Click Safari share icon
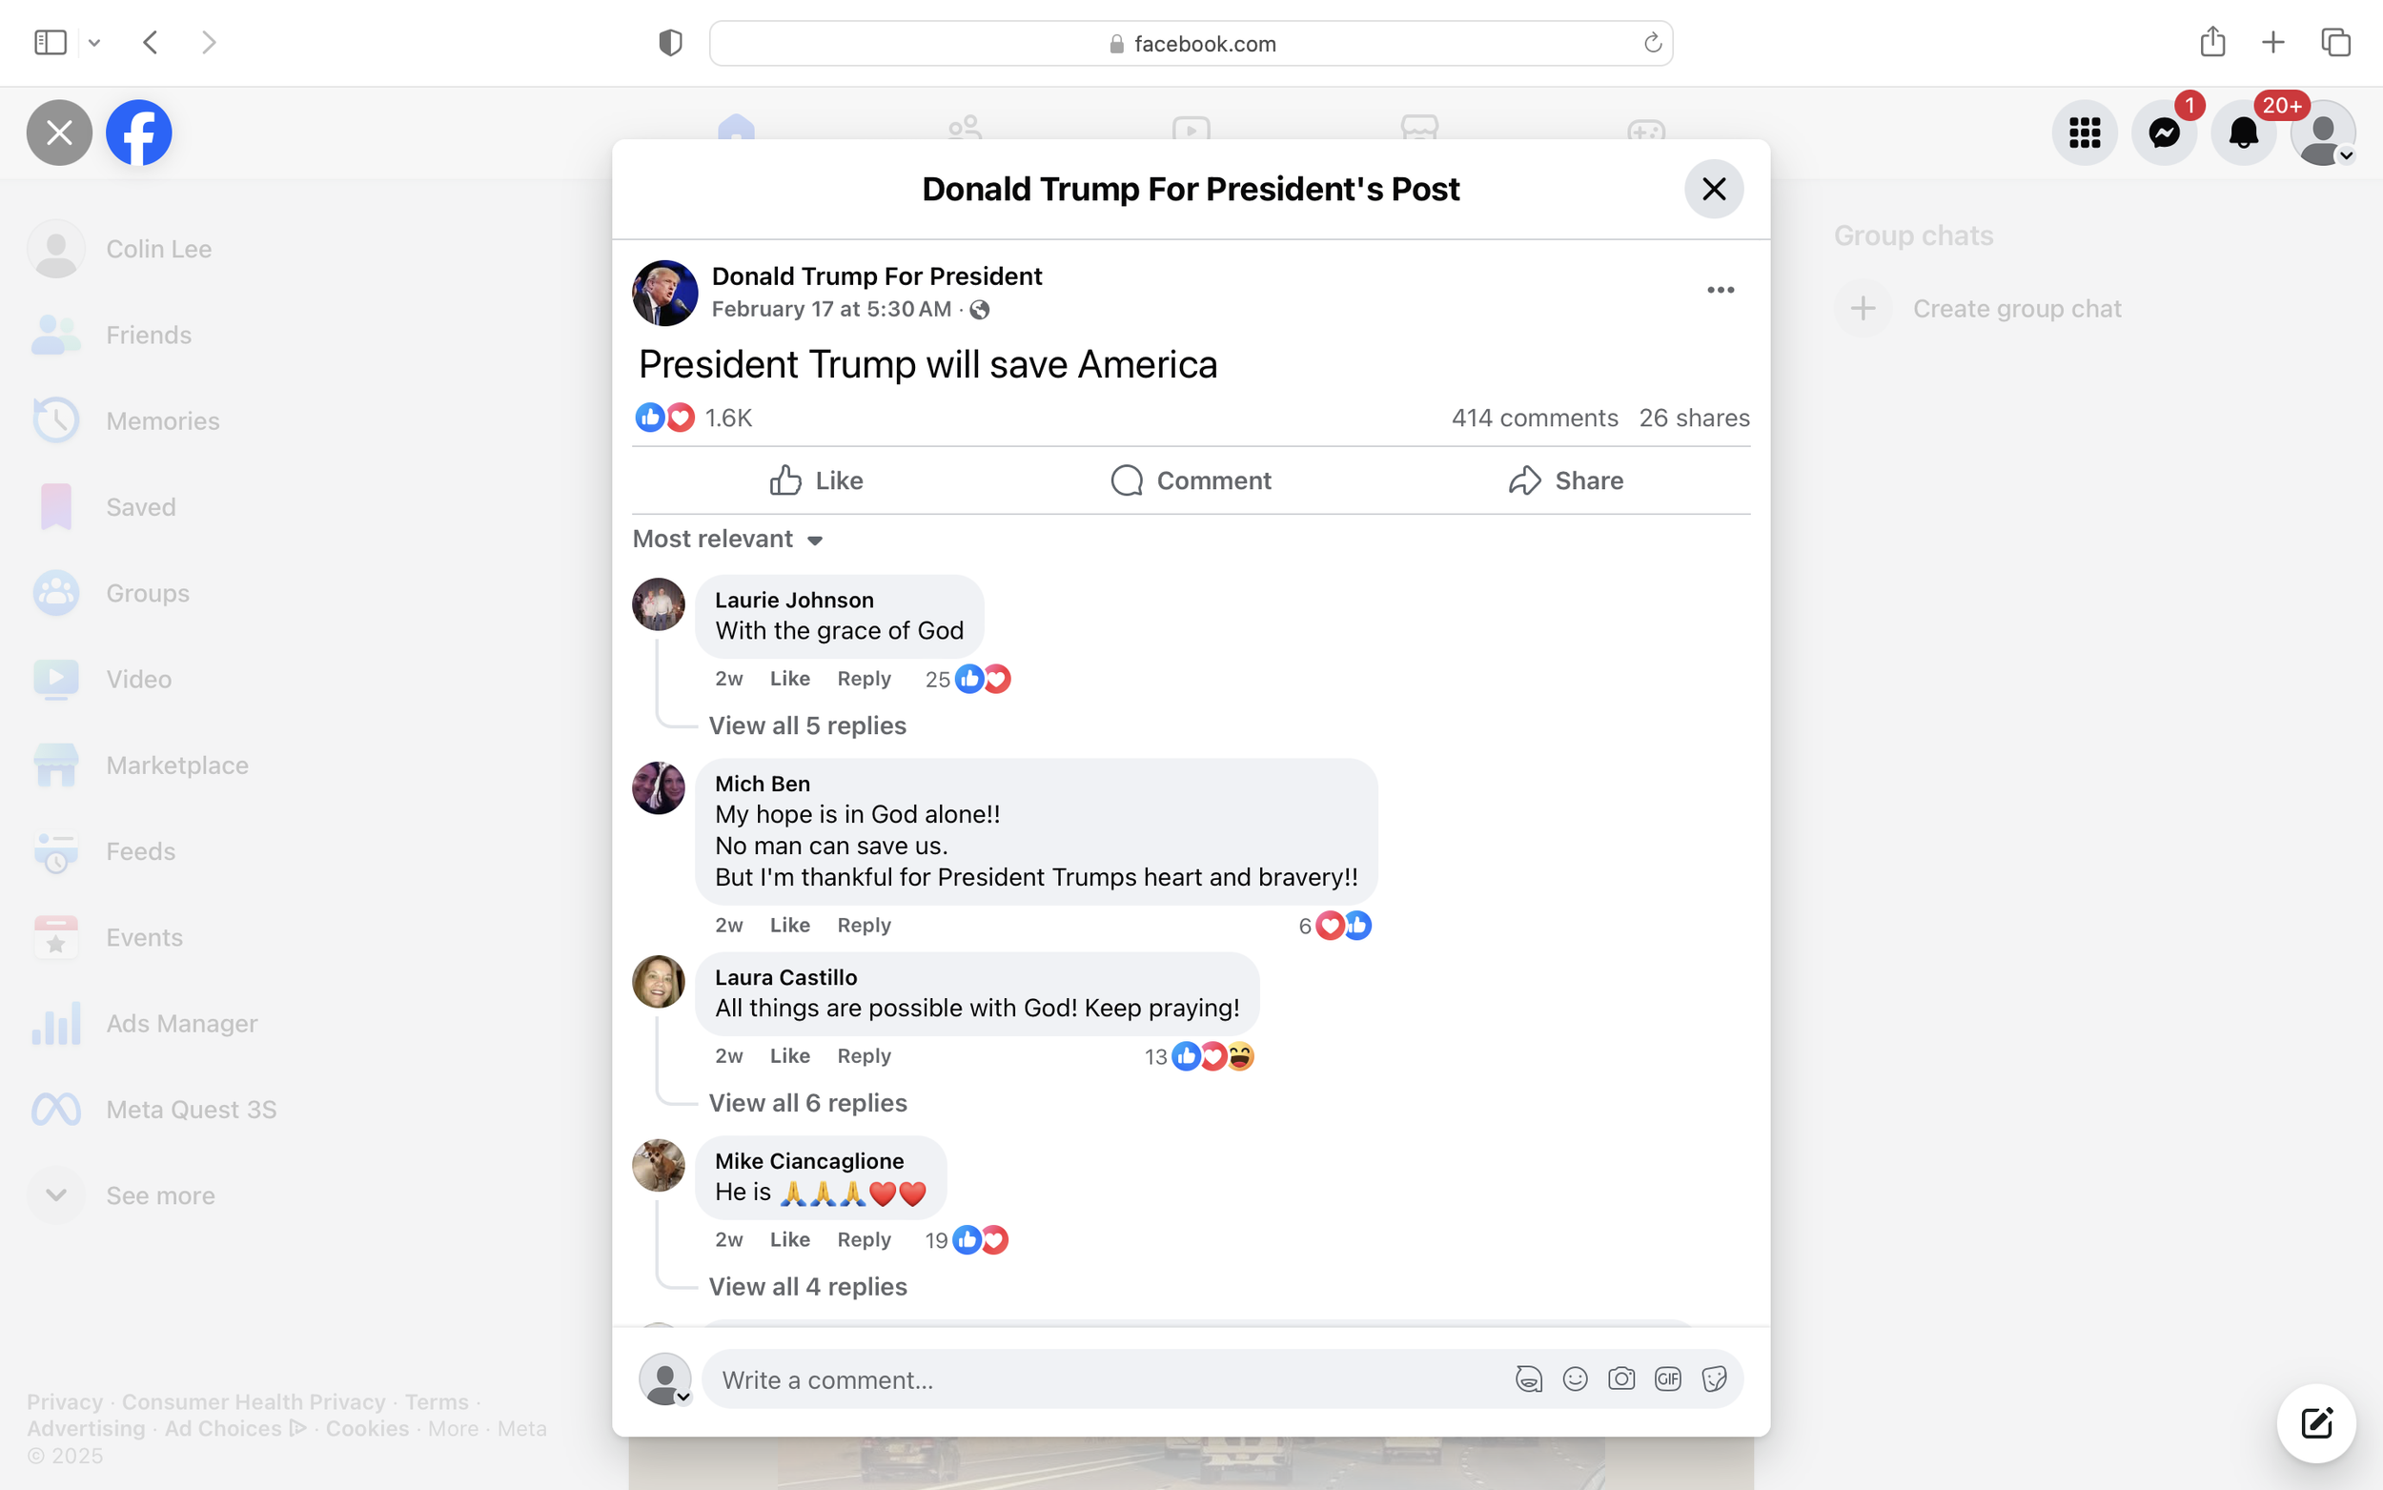Viewport: 2383px width, 1490px height. pyautogui.click(x=2212, y=42)
